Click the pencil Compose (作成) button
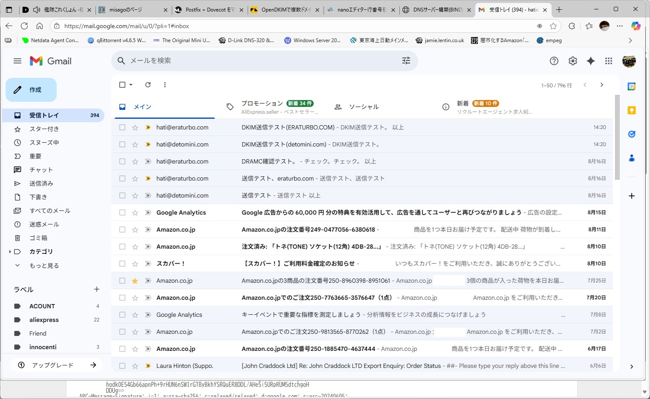650x399 pixels. [x=31, y=90]
